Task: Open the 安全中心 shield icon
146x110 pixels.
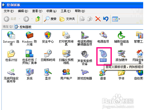Action: 48,35
